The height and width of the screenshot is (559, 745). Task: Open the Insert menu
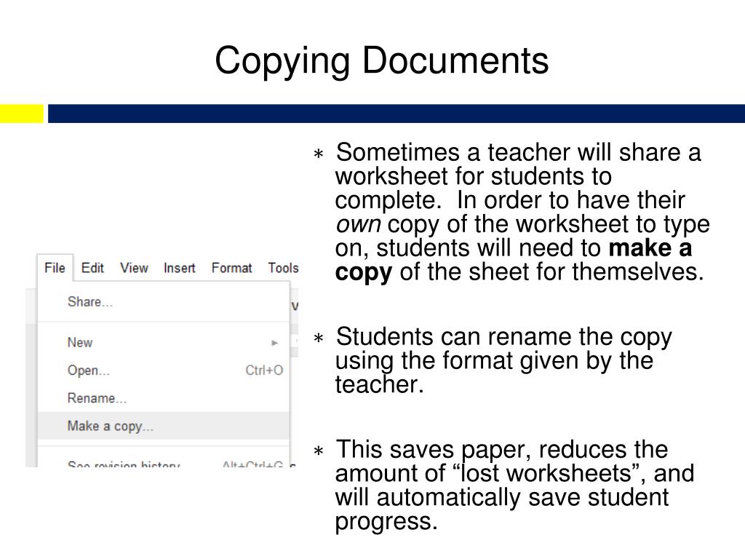(x=179, y=268)
